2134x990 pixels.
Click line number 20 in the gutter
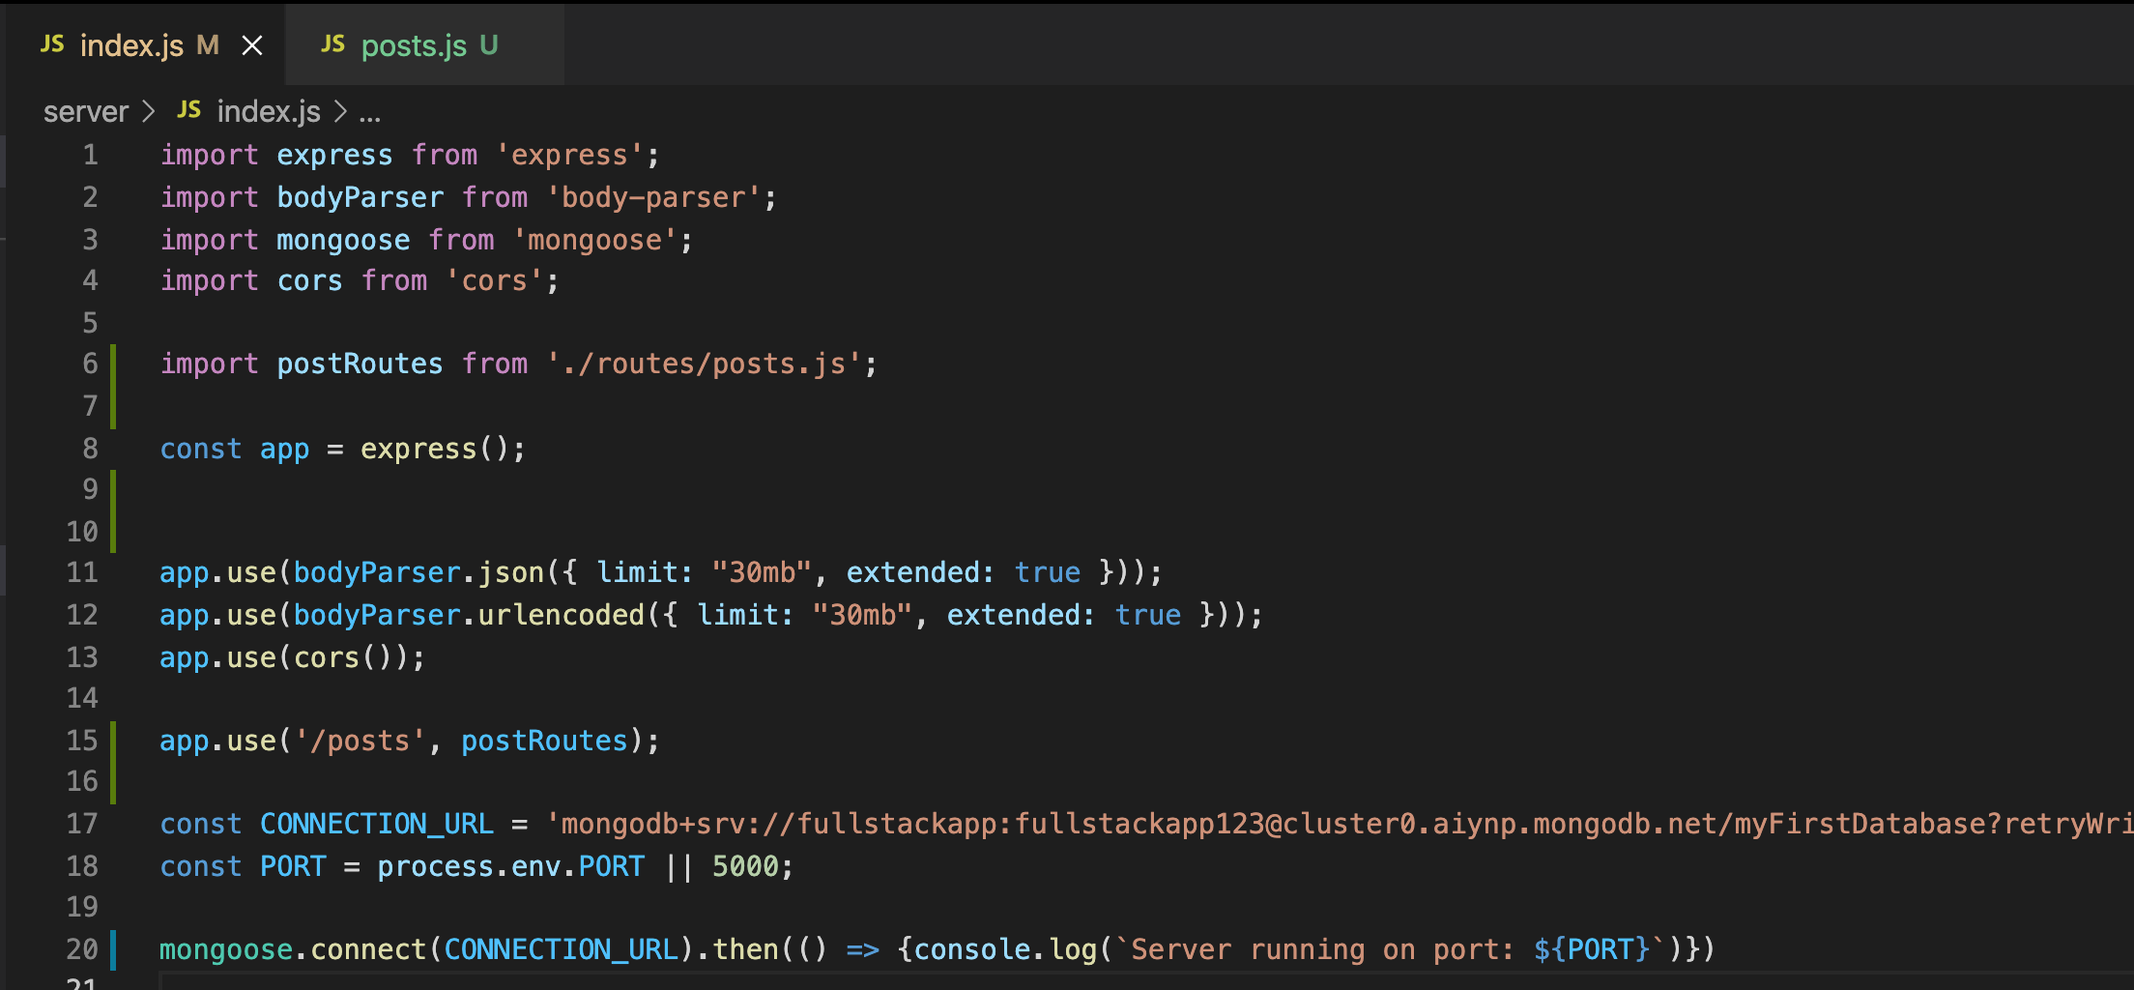click(82, 949)
